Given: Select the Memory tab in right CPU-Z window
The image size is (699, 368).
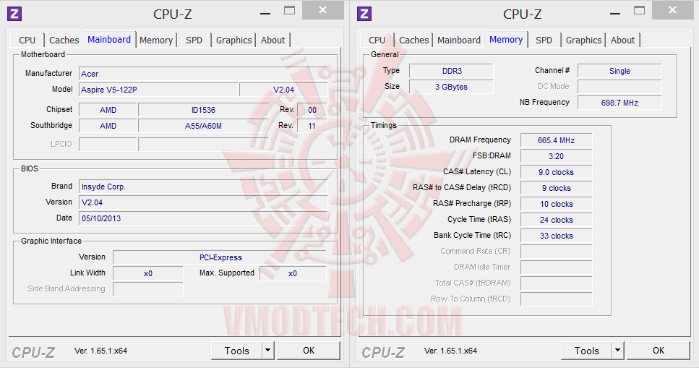Looking at the screenshot, I should click(x=506, y=40).
